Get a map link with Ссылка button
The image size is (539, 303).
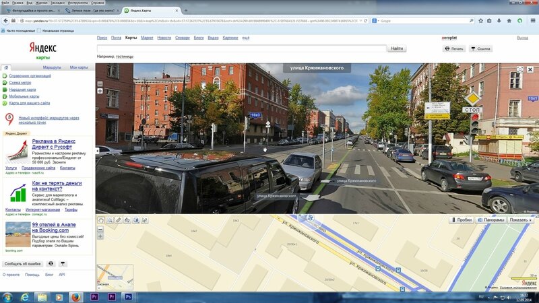click(480, 48)
